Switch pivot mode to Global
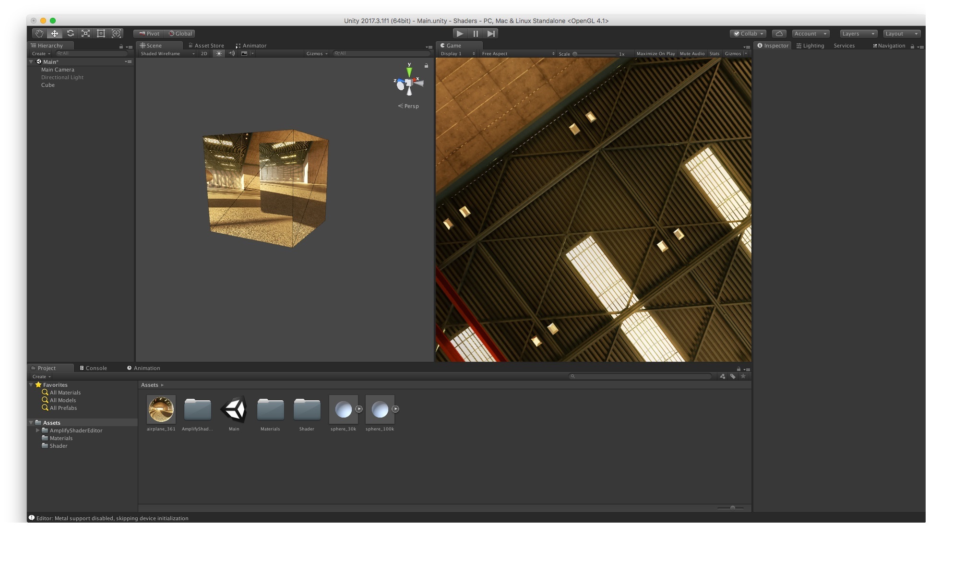This screenshot has height=561, width=953. pos(180,34)
